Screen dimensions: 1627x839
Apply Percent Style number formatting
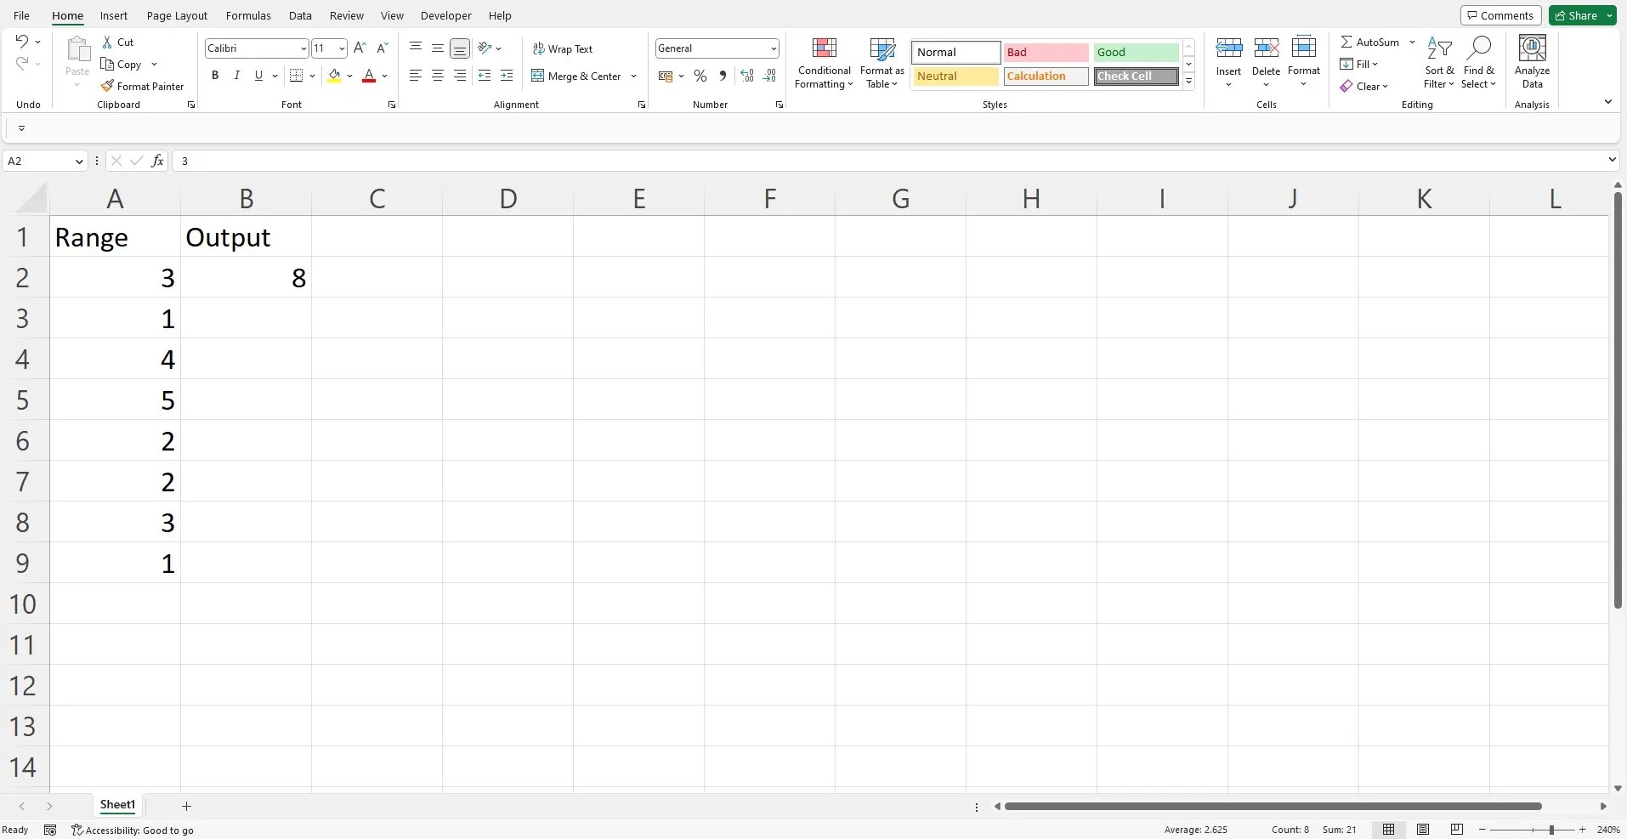coord(700,76)
